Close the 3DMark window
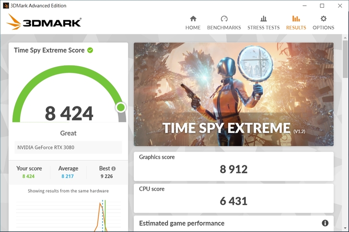Image resolution: width=349 pixels, height=232 pixels. click(339, 6)
